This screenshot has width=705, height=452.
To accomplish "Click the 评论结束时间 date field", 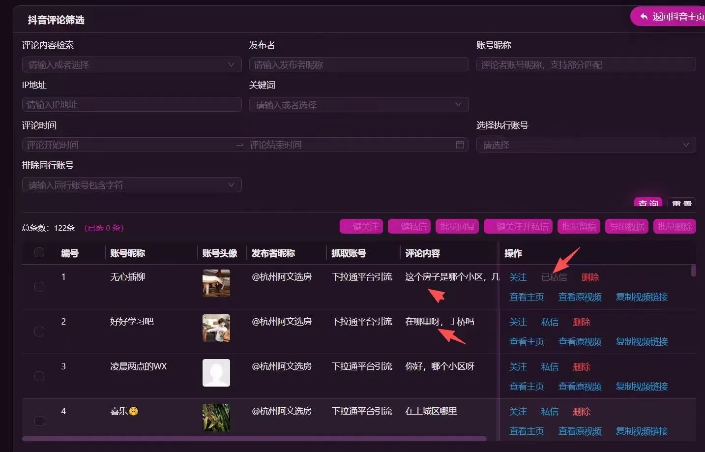I will tap(350, 145).
